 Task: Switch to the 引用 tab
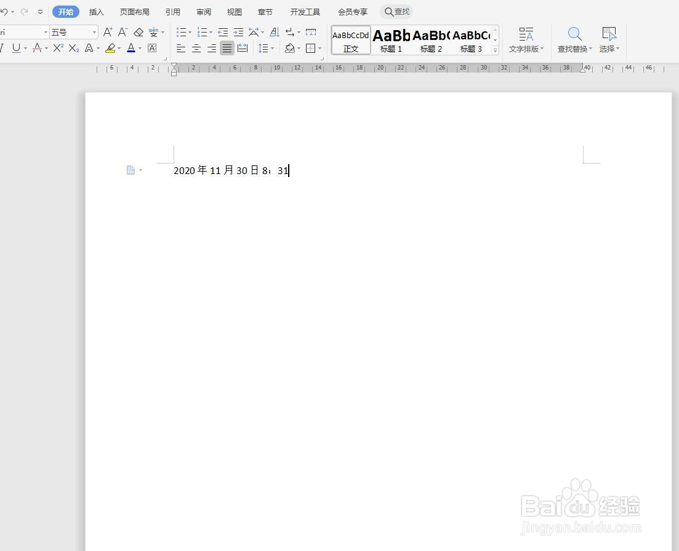[x=173, y=12]
